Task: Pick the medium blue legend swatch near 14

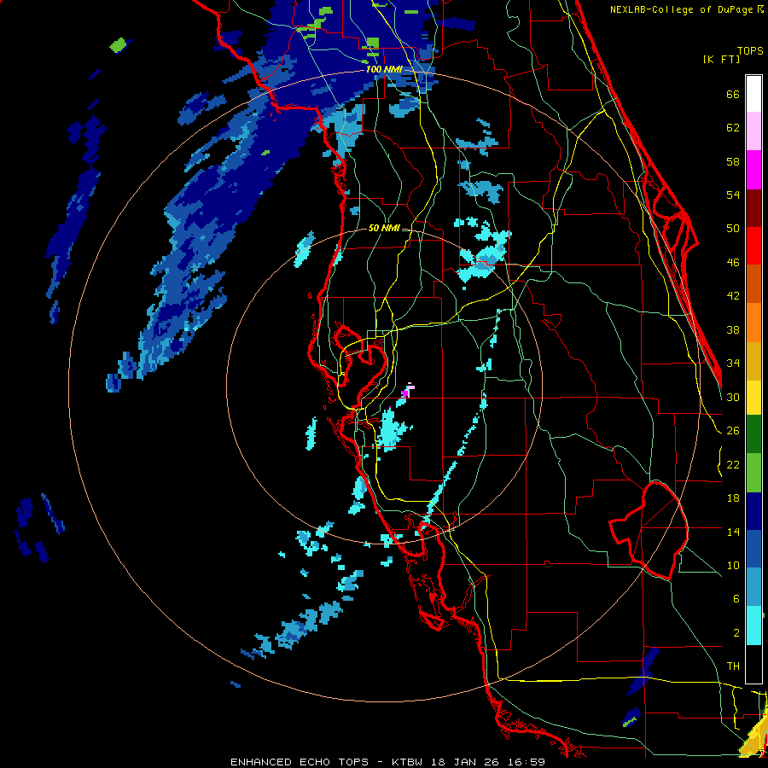Action: tap(753, 550)
